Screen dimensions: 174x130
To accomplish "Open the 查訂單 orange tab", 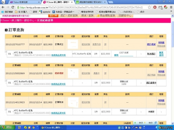I will click(x=53, y=15).
